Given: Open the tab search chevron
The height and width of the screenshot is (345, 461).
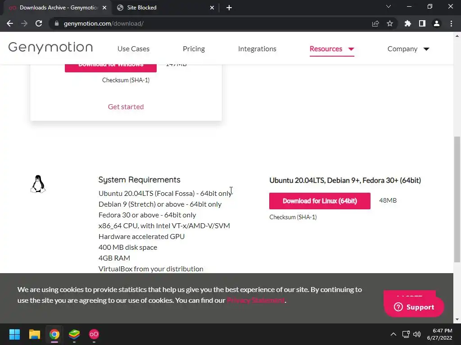Looking at the screenshot, I should [389, 6].
